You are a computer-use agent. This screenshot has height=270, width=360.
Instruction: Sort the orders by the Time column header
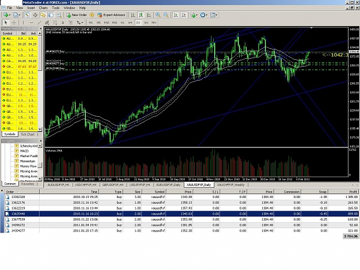point(69,192)
